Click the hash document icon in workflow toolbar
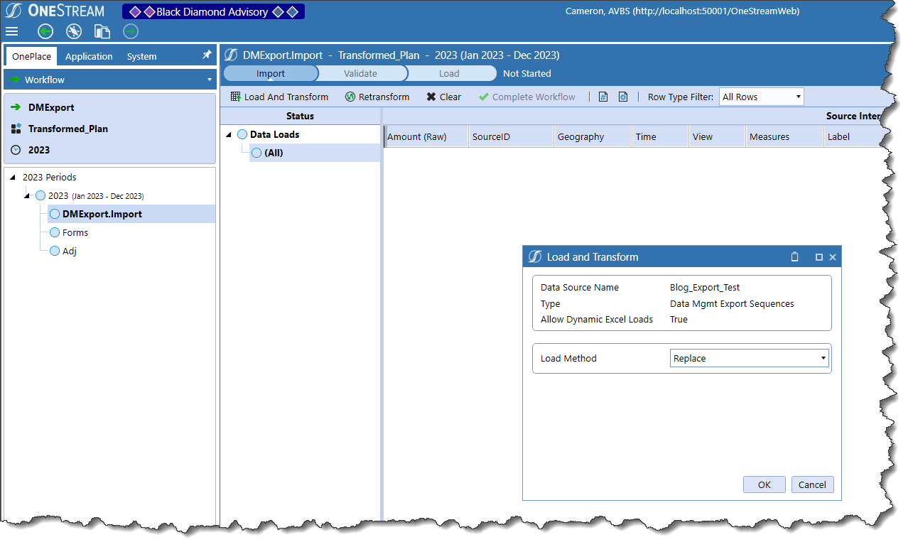The image size is (913, 547). click(603, 97)
